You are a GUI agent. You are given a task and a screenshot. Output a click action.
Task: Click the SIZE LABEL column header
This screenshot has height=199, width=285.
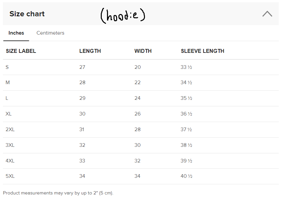21,51
